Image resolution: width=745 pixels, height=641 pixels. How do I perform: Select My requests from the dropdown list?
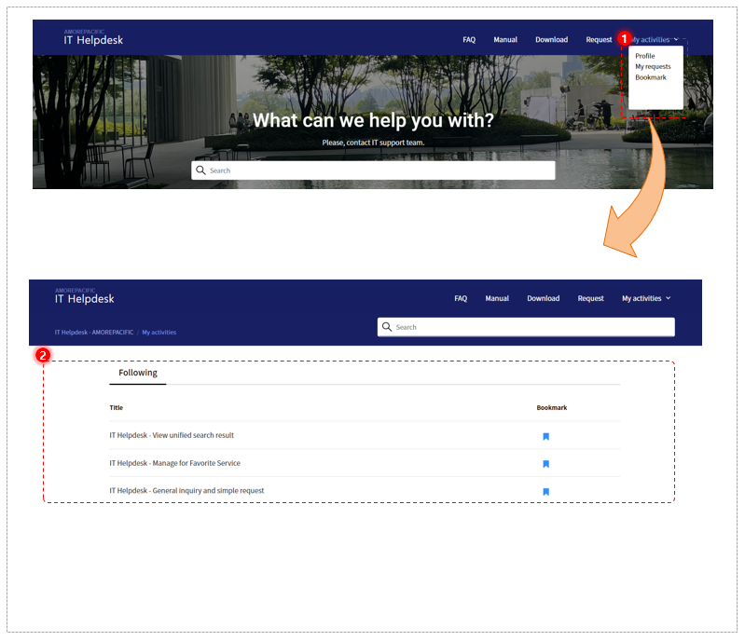click(653, 67)
